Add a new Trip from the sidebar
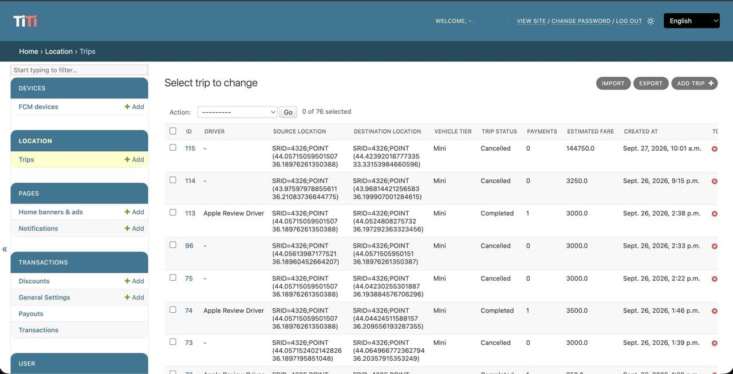Viewport: 733px width, 374px height. [134, 159]
